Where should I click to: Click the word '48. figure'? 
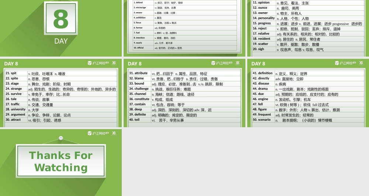click(259, 109)
